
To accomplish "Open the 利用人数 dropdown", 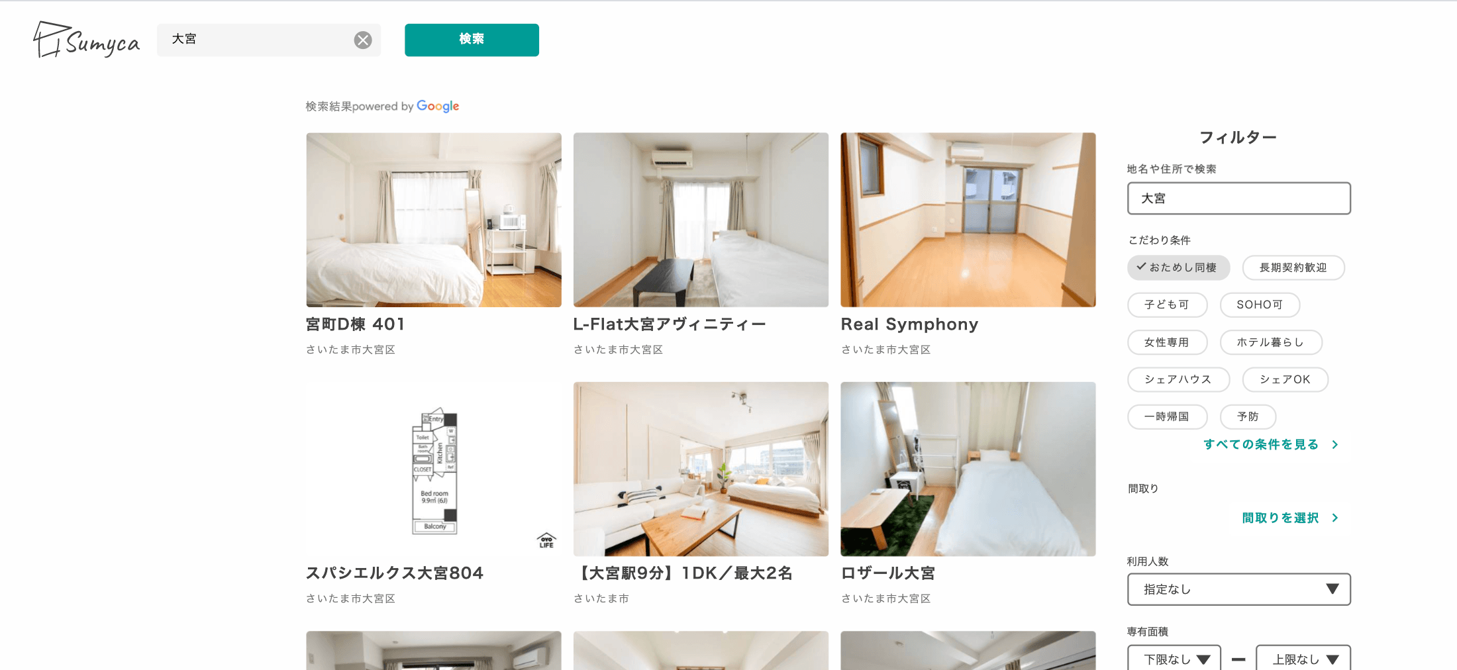I will click(x=1238, y=589).
